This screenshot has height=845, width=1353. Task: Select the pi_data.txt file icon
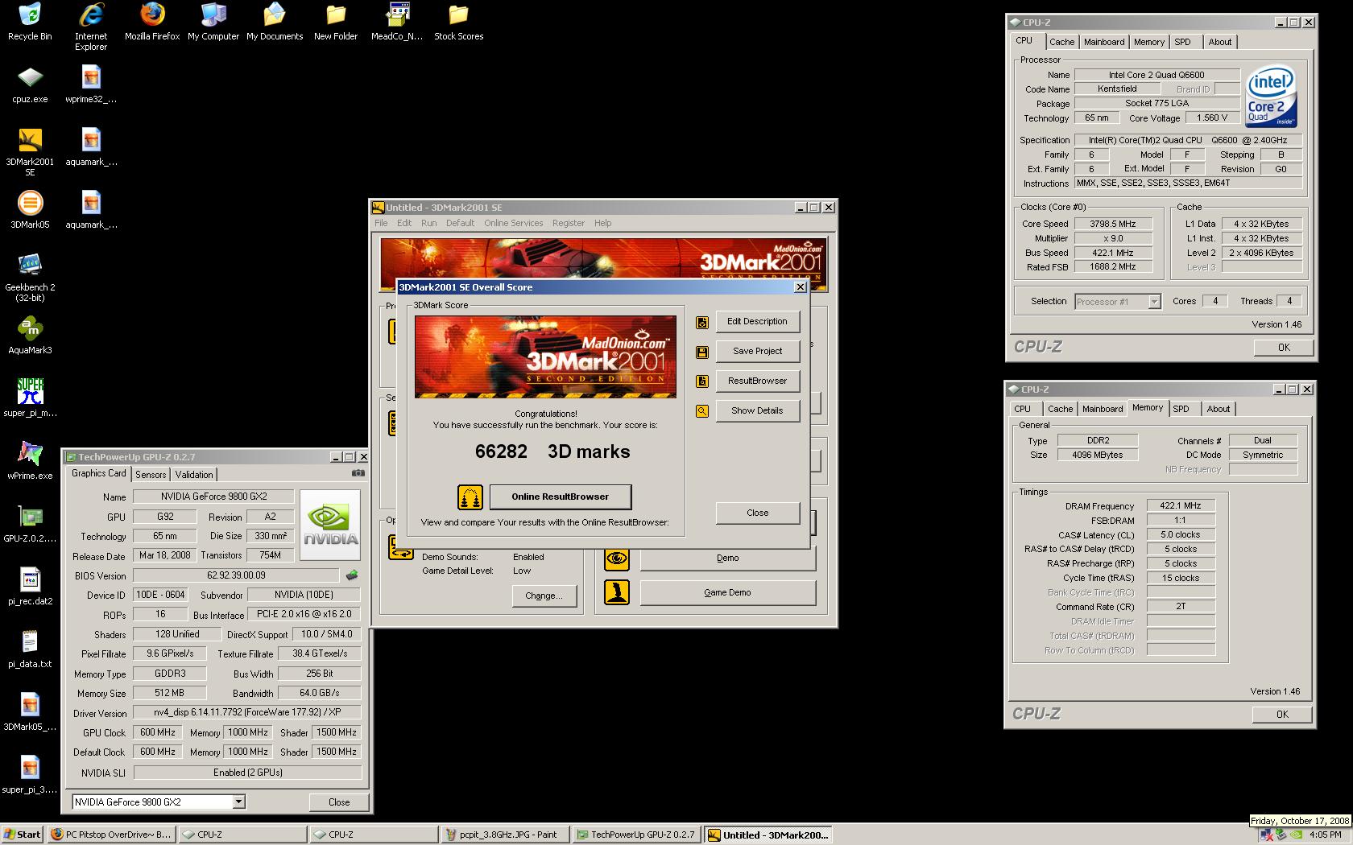(x=30, y=649)
